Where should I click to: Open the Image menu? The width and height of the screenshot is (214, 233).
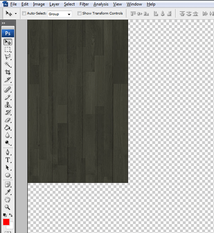pyautogui.click(x=39, y=4)
